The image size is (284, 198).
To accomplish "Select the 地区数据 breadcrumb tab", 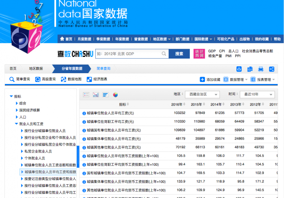I will [36, 69].
